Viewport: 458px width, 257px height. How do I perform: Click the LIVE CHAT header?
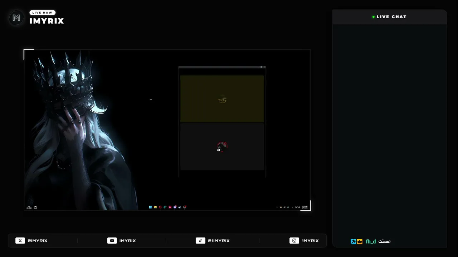point(390,17)
